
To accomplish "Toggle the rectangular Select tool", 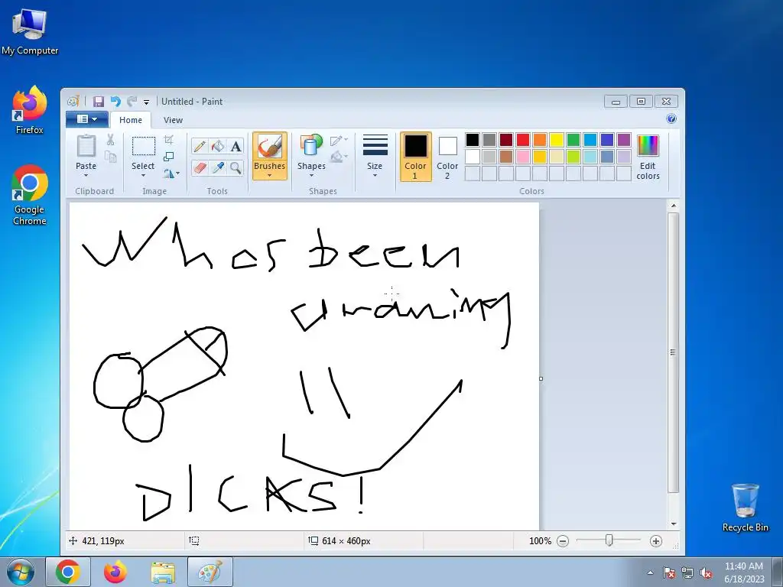I will tap(143, 147).
